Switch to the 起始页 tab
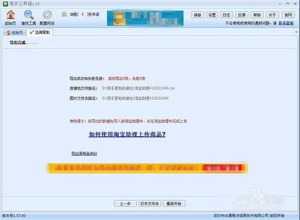This screenshot has height=220, width=300. (x=14, y=33)
